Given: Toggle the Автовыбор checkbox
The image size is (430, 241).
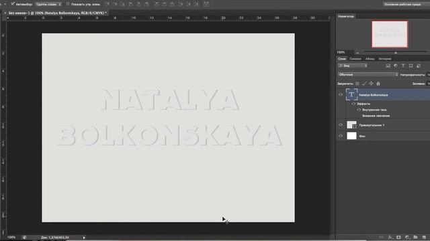Looking at the screenshot, I should (13, 4).
